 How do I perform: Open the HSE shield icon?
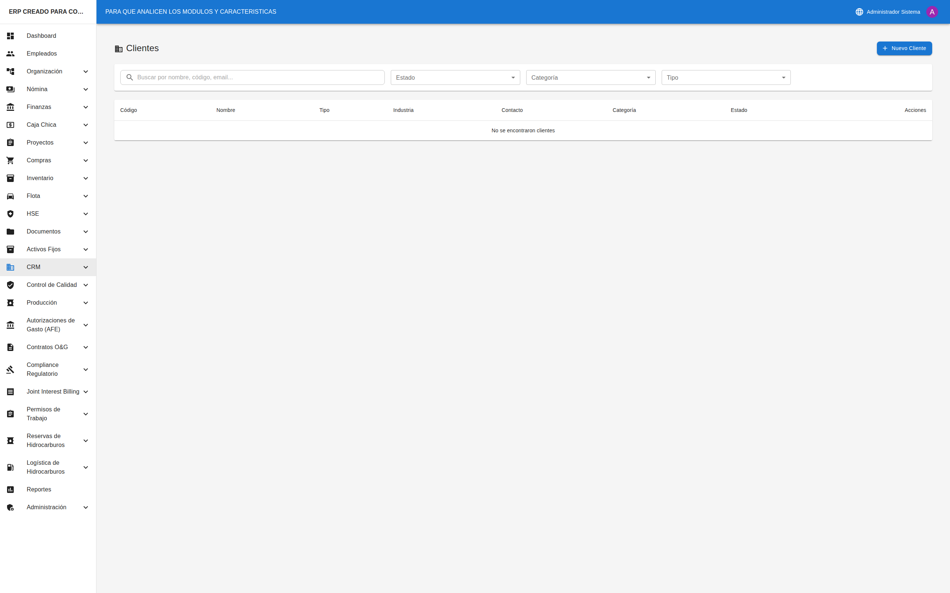coord(10,213)
